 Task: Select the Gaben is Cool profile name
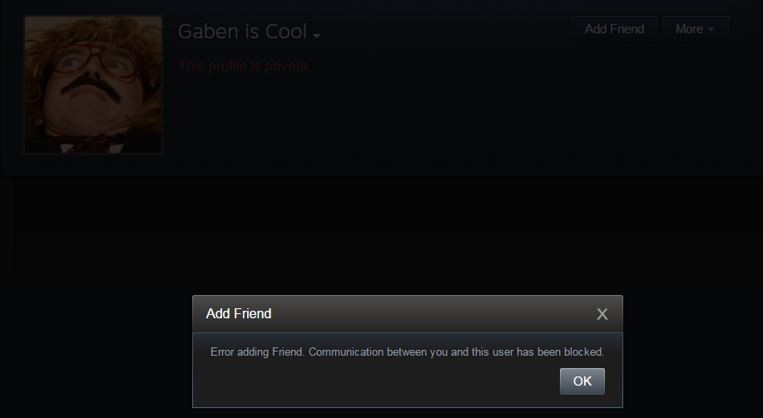pos(242,32)
